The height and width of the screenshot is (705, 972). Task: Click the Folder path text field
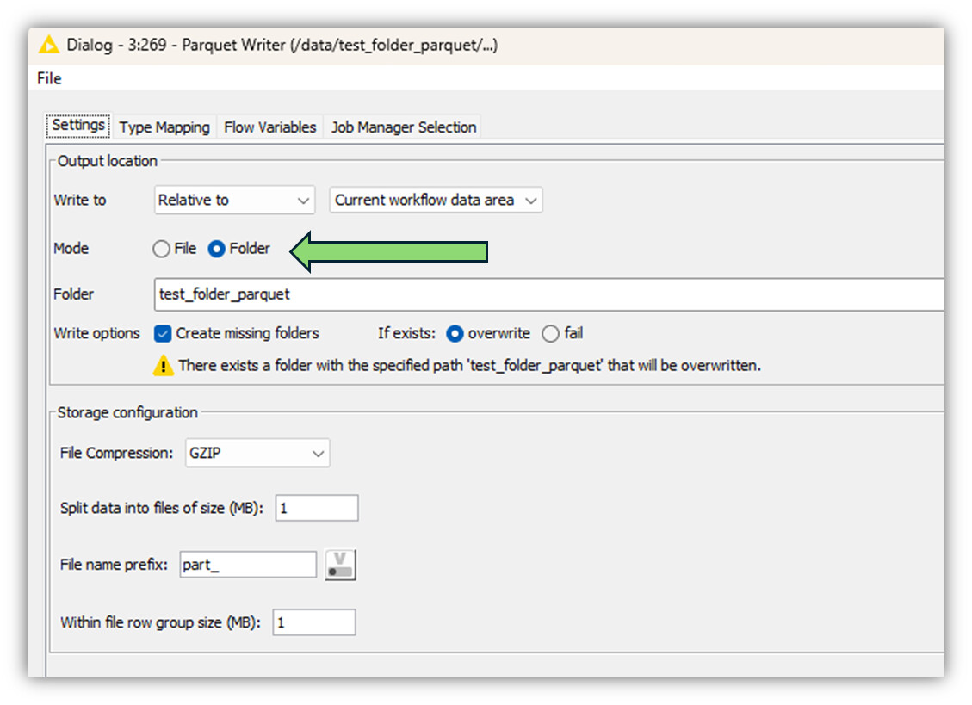[548, 294]
